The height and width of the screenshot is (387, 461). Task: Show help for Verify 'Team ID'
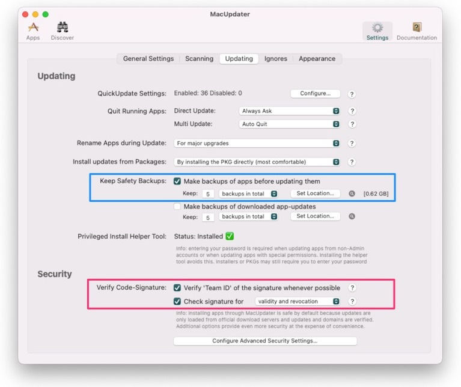(352, 288)
